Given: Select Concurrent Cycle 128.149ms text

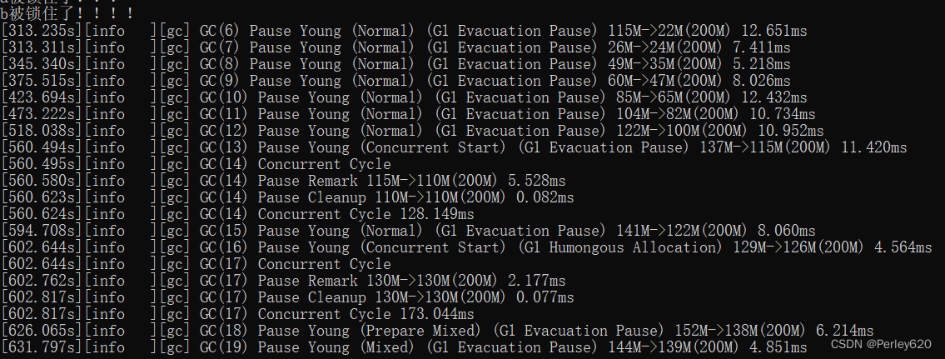Looking at the screenshot, I should click(366, 214).
